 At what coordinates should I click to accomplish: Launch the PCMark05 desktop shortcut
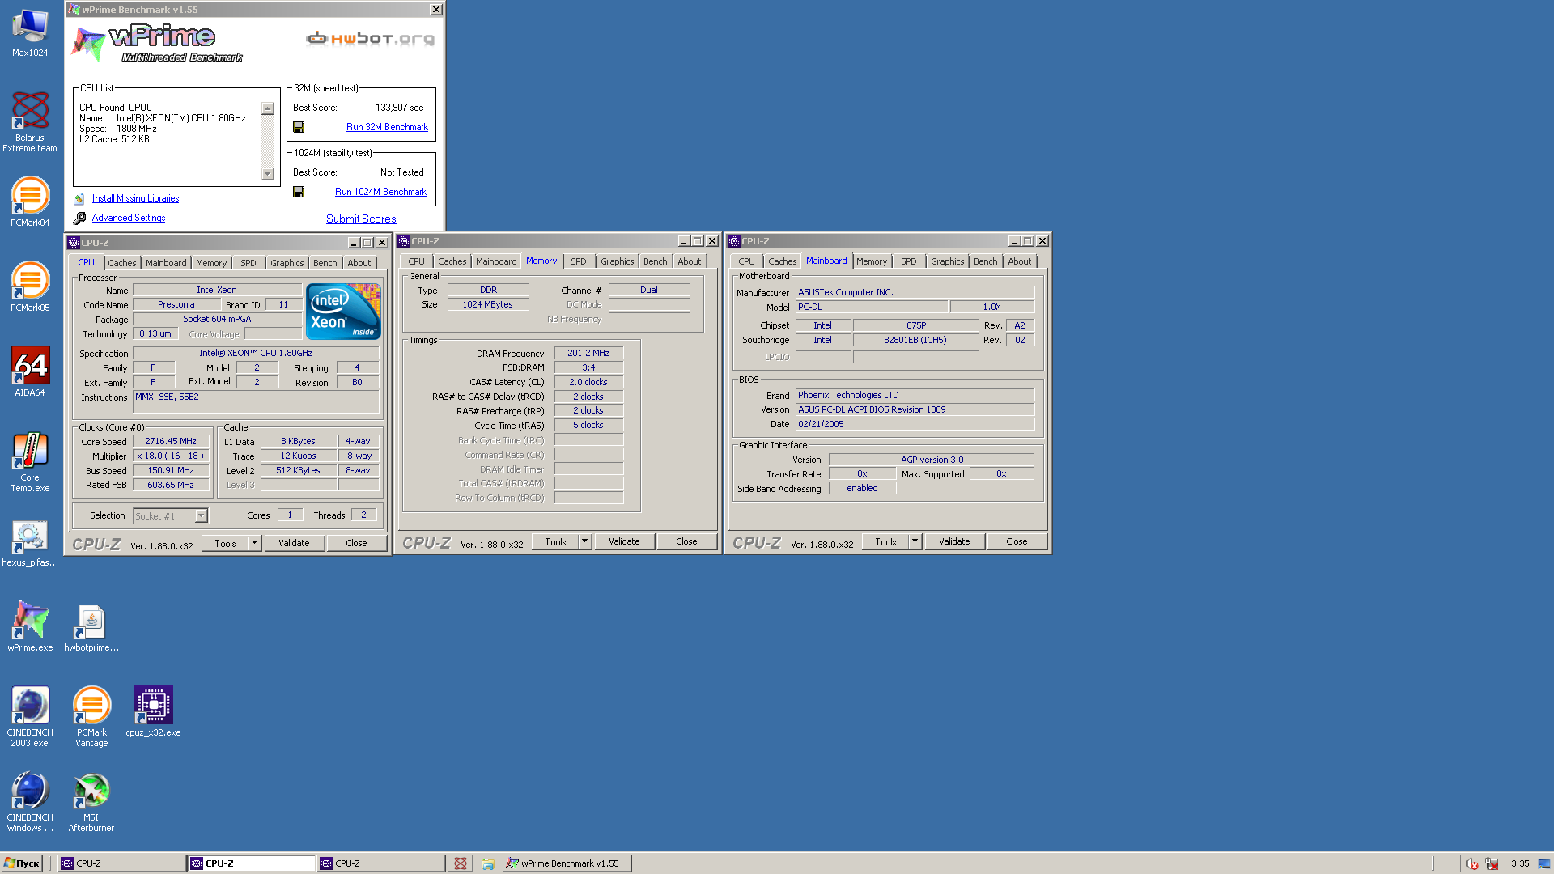pos(30,287)
